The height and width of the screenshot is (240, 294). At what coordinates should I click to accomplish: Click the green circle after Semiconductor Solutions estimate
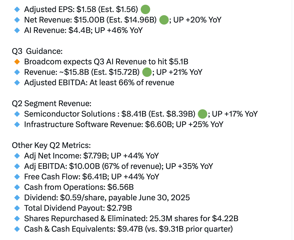pyautogui.click(x=203, y=114)
